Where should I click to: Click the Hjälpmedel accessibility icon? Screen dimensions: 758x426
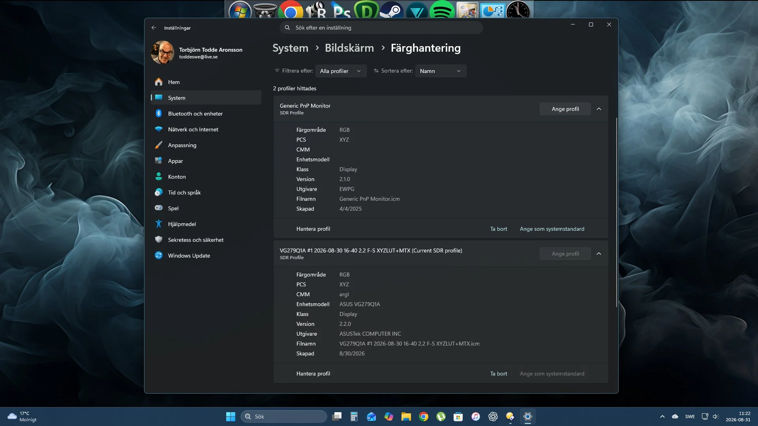coord(159,224)
